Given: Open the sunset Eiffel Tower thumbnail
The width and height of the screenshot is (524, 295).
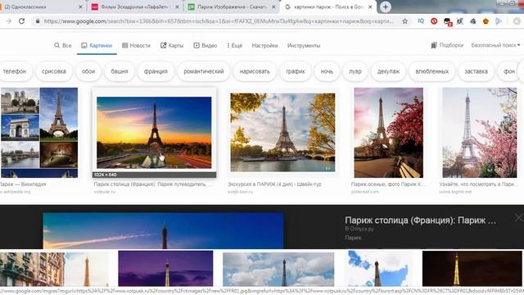Looking at the screenshot, I should pyautogui.click(x=154, y=133).
